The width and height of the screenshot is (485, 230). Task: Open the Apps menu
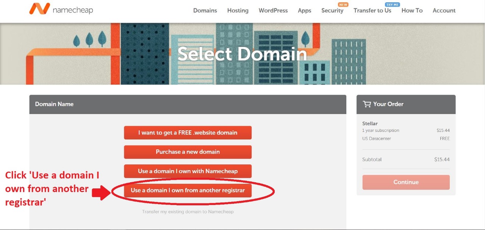tap(305, 11)
